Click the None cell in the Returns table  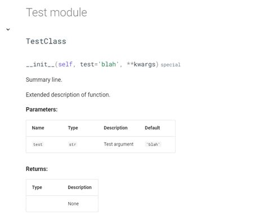pyautogui.click(x=73, y=204)
